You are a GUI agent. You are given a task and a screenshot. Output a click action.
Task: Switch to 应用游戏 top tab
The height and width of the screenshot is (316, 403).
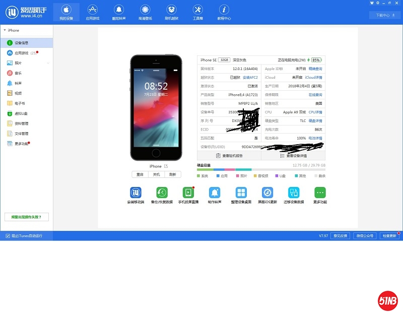click(x=93, y=13)
